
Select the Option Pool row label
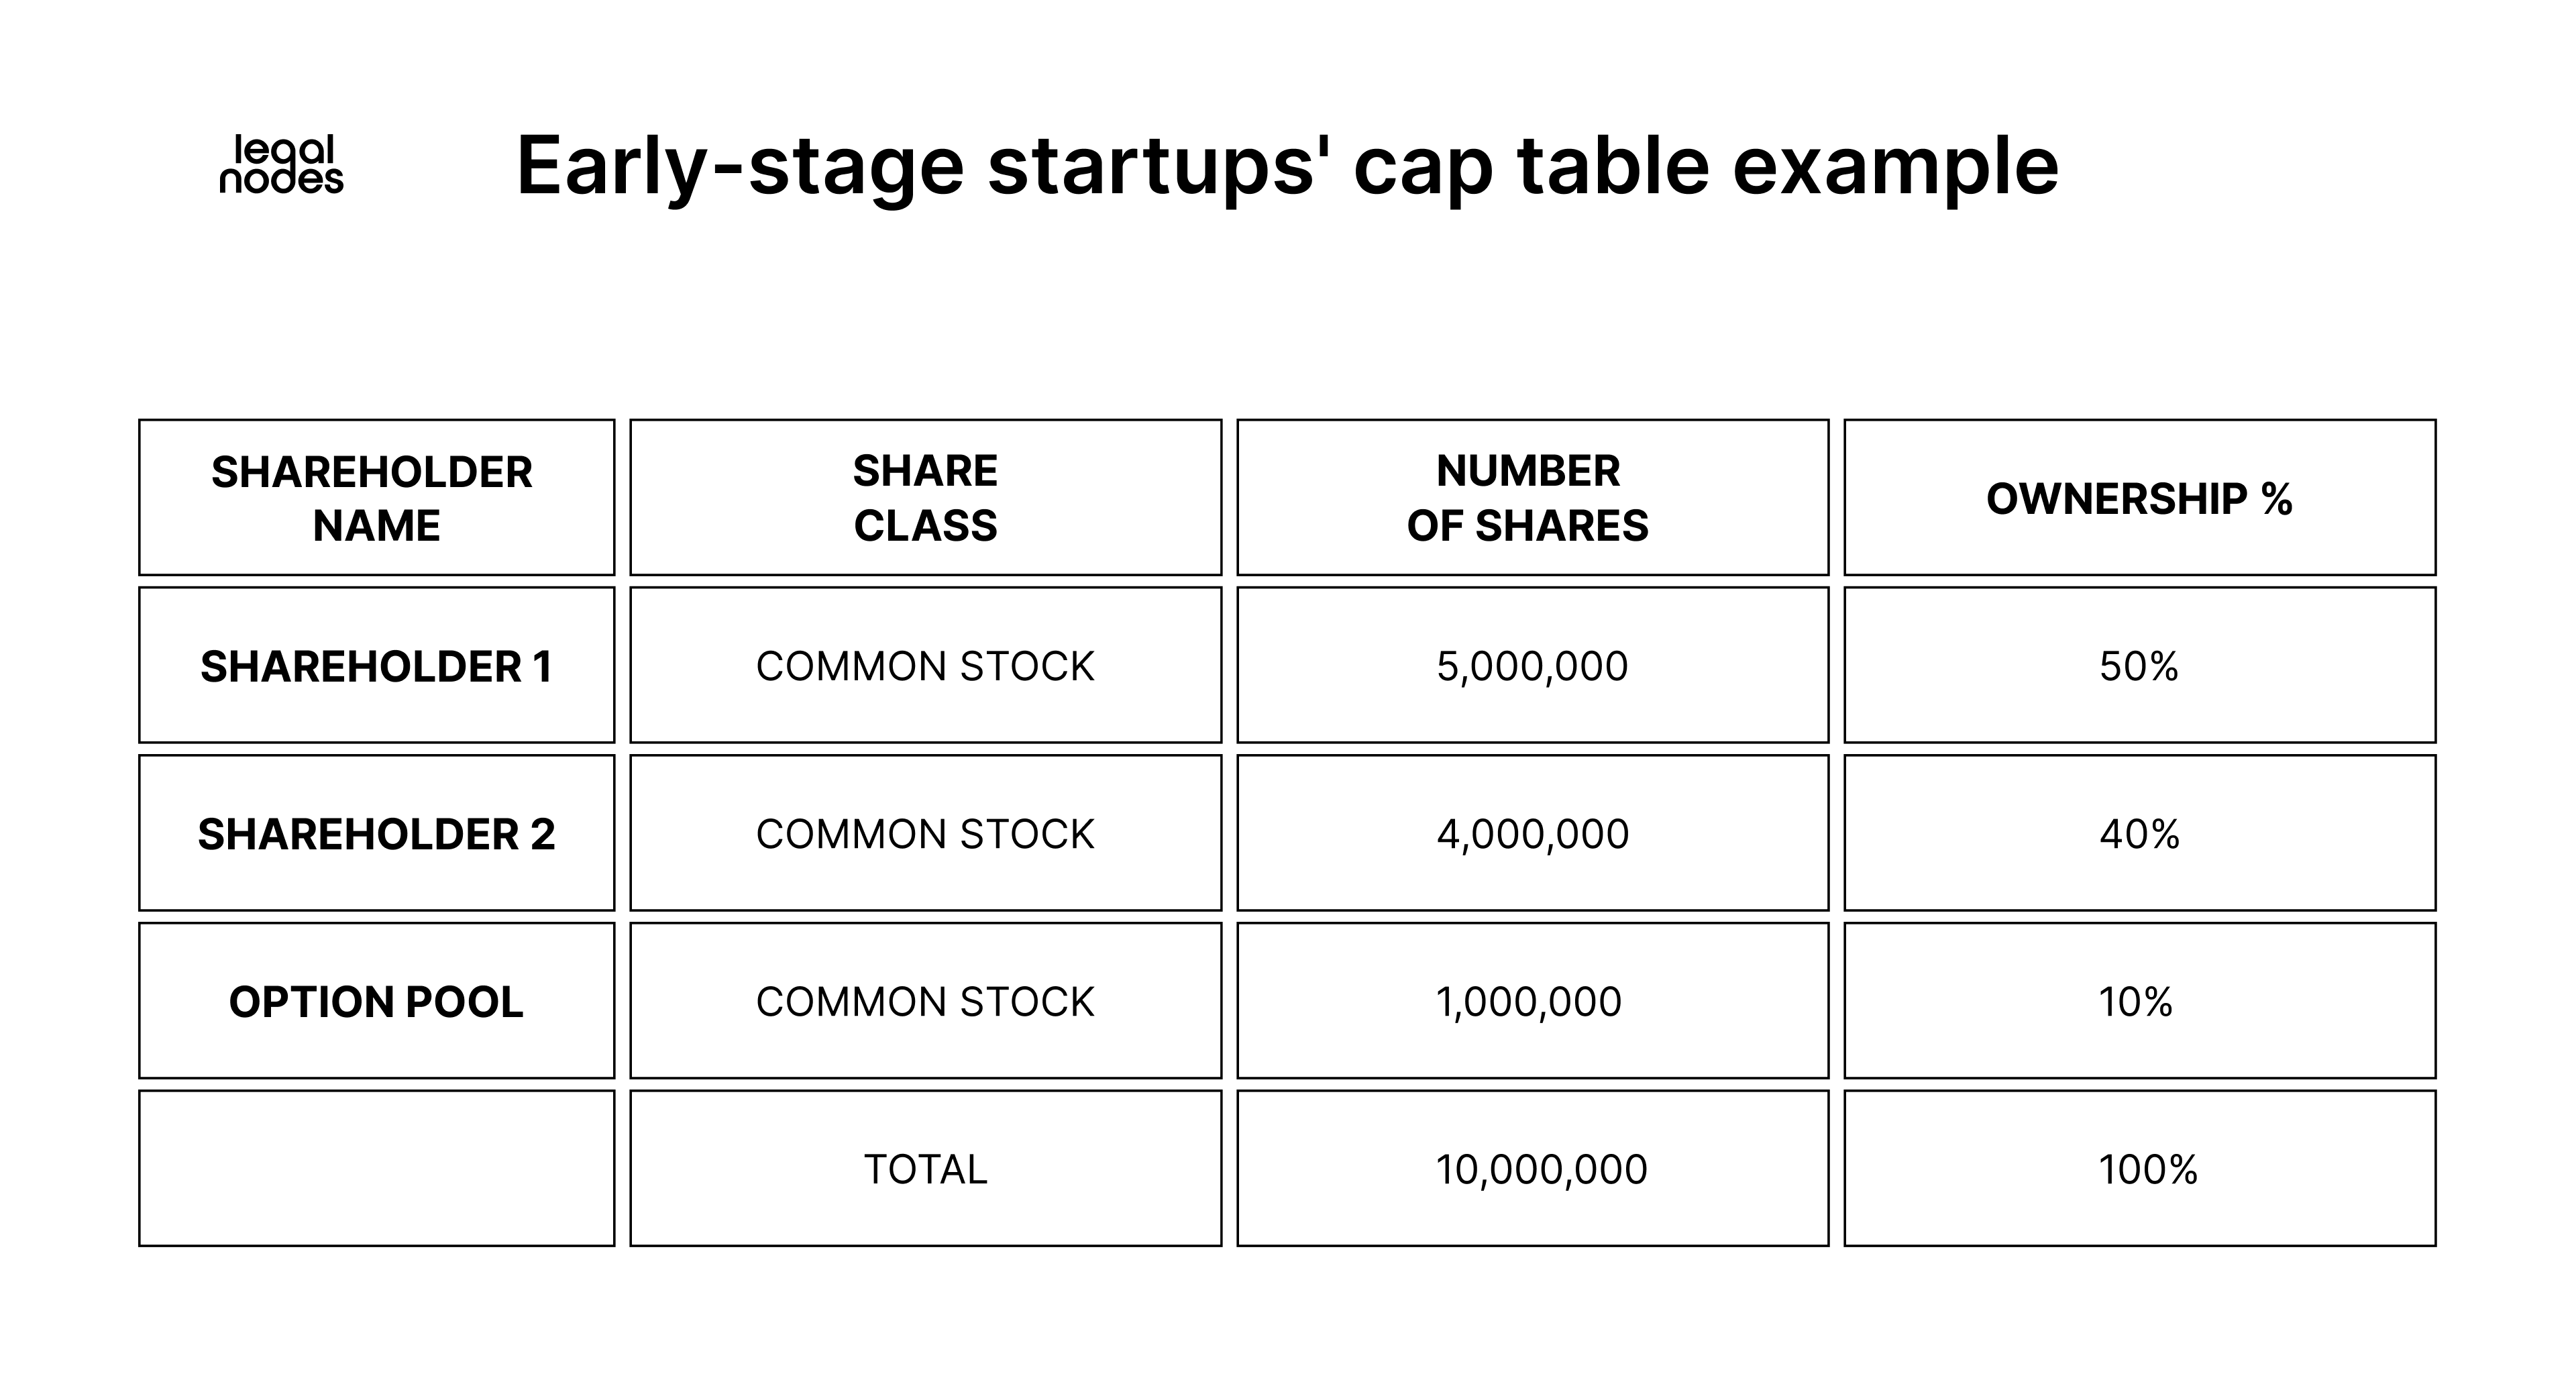coord(376,1002)
